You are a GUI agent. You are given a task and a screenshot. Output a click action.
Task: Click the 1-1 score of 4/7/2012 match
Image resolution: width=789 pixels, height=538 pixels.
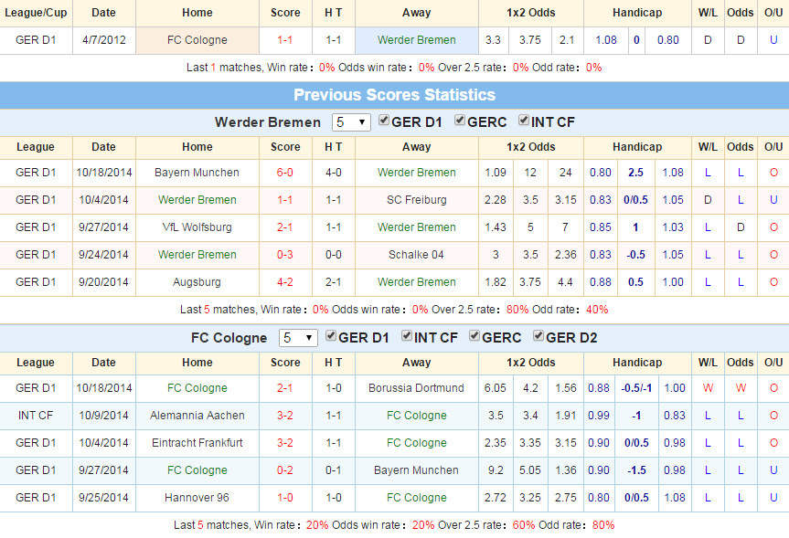tap(285, 40)
